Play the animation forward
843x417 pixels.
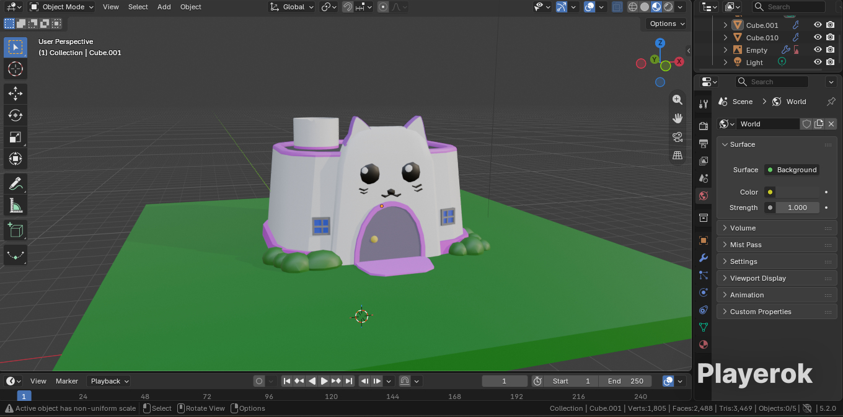(324, 381)
